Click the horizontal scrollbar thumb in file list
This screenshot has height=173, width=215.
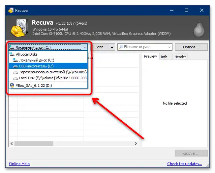click(34, 144)
